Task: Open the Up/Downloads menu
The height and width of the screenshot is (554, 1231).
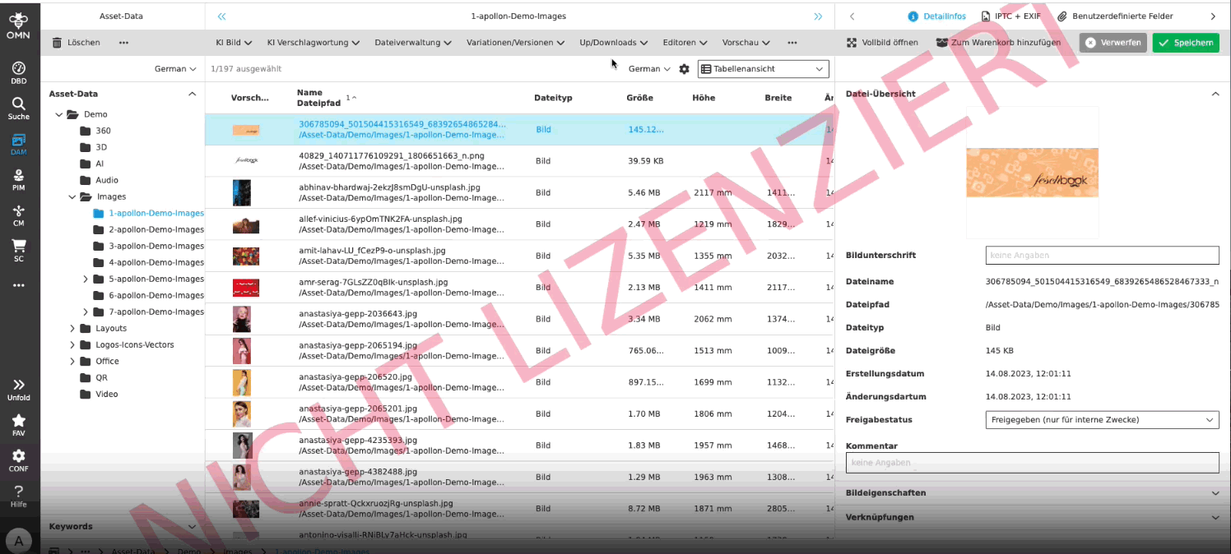Action: coord(614,43)
